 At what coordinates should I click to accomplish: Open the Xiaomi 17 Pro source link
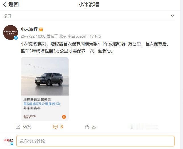[89, 36]
